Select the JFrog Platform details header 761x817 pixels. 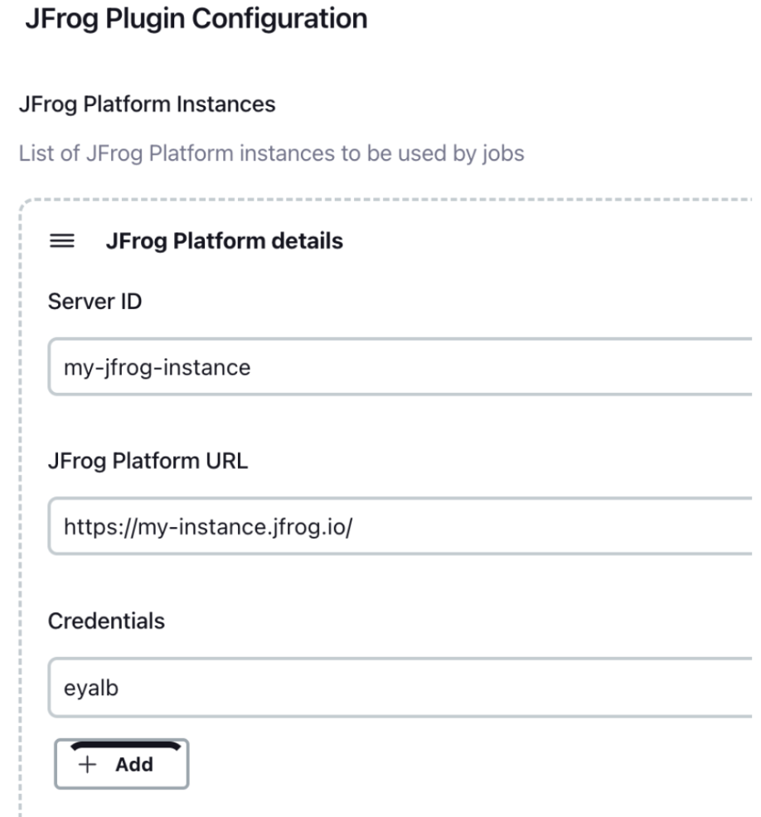224,242
